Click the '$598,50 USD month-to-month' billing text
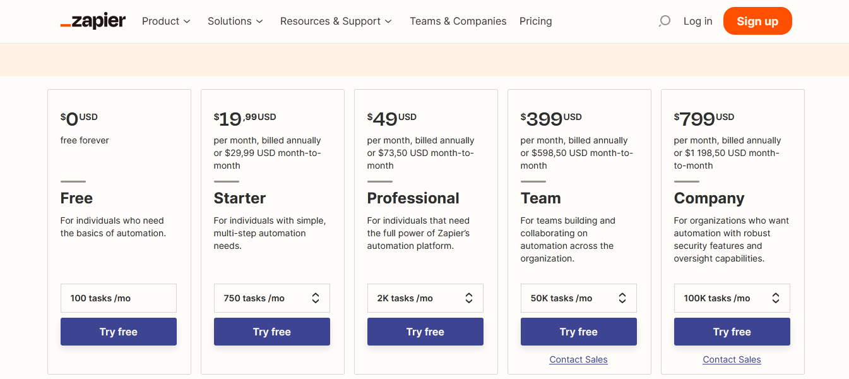This screenshot has height=379, width=849. [577, 159]
